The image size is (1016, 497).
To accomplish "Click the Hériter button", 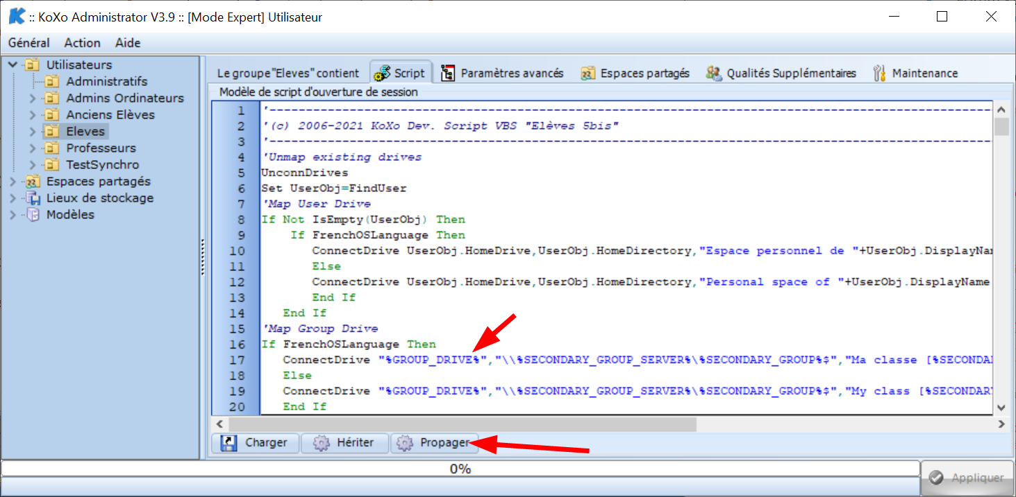I will 345,443.
